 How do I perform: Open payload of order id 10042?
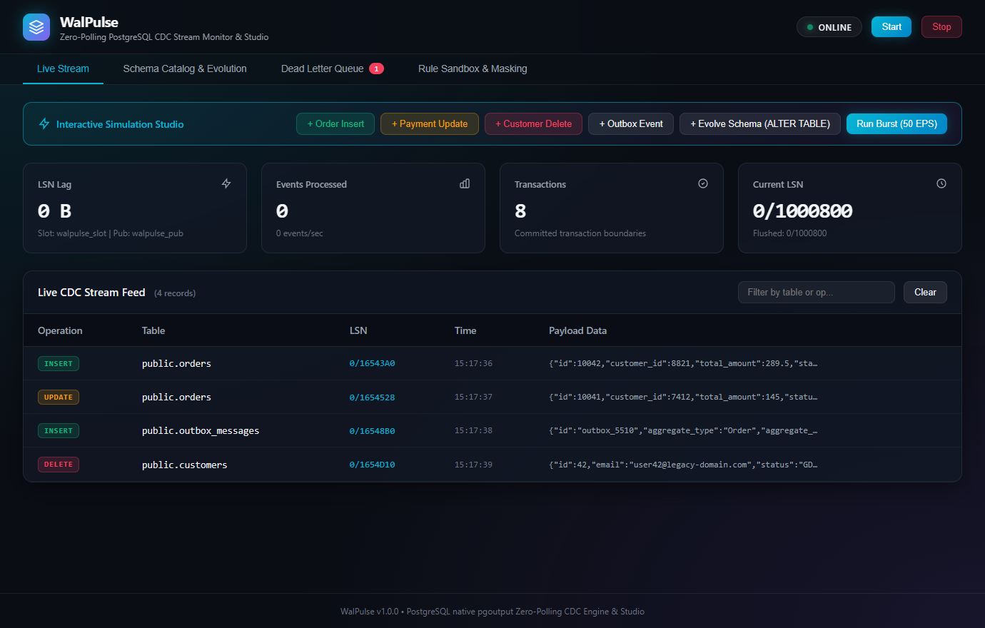[683, 363]
